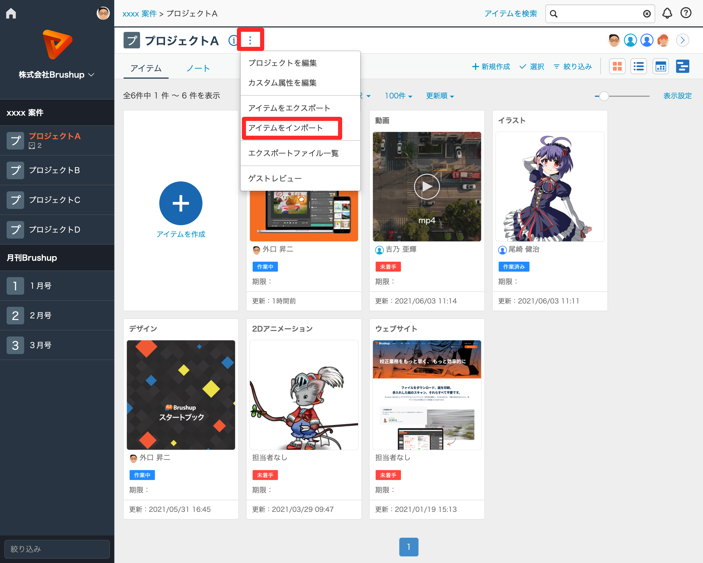Screen dimensions: 703x563
Task: Click 吉乃 亜輝 assignee name
Action: click(x=401, y=249)
